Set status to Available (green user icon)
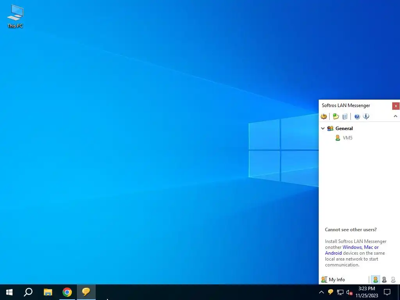 tap(375, 280)
